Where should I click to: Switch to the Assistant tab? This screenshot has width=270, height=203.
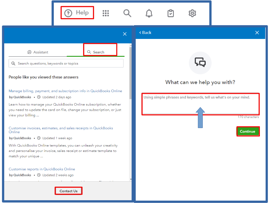38,52
